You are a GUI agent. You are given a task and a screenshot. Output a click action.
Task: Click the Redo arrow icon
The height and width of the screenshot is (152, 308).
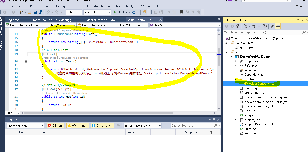point(57,12)
